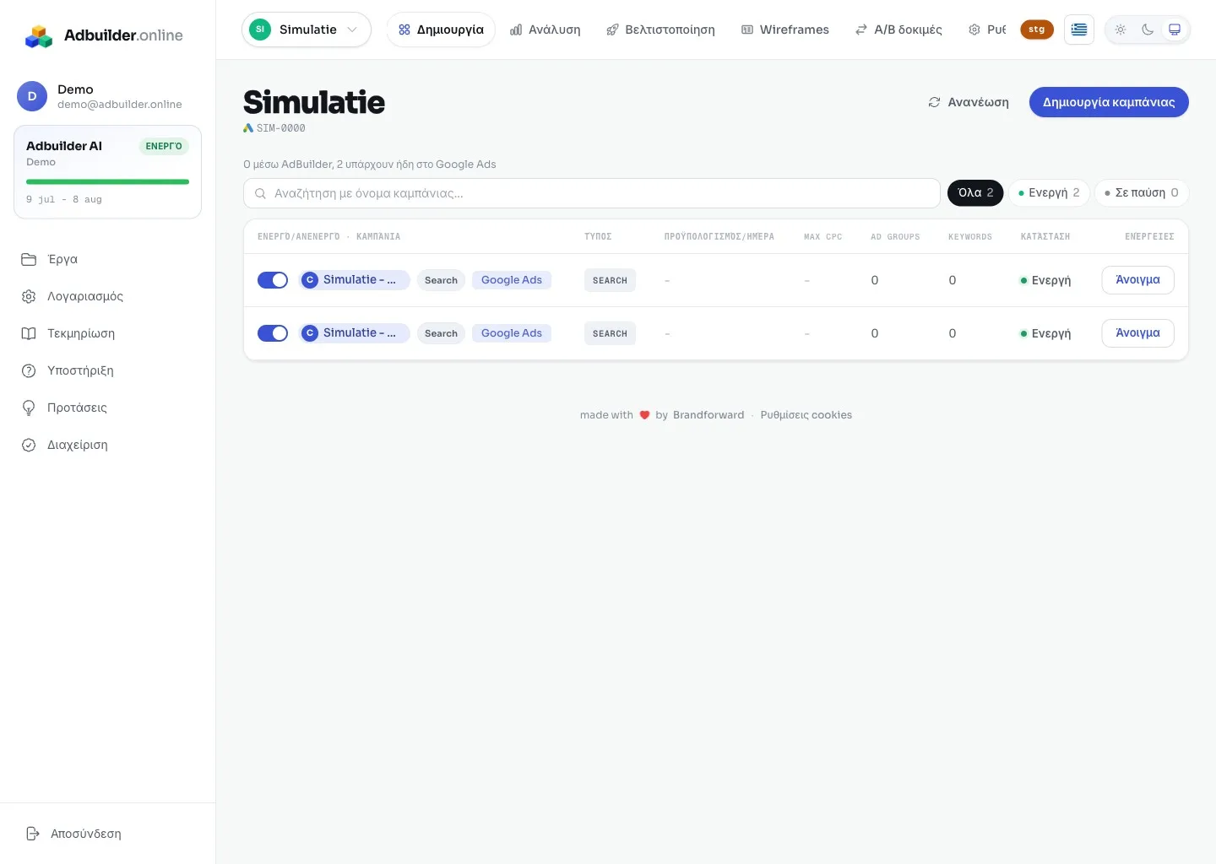Click the Demo user avatar circle
Image resolution: width=1216 pixels, height=864 pixels.
point(32,96)
